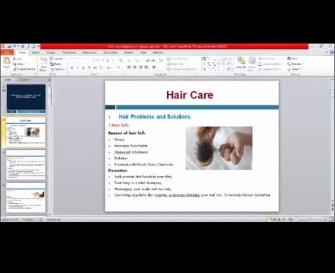Toggle Italic formatting
Screen dimensions: 335x273
[x=77, y=67]
